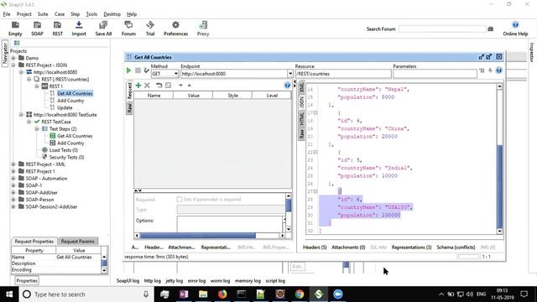Select Security Tests (0) tree item
The width and height of the screenshot is (537, 302).
(66, 157)
